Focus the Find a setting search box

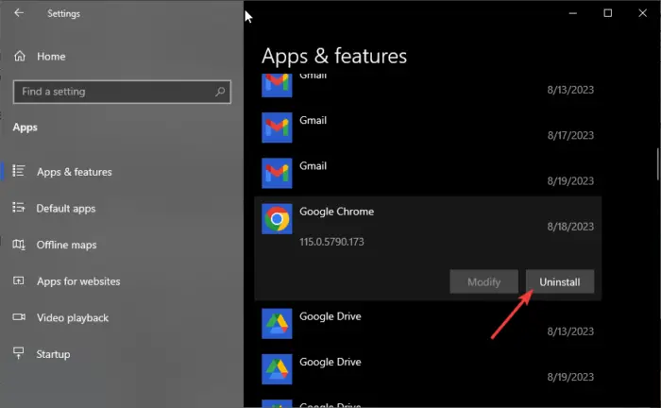click(x=122, y=92)
